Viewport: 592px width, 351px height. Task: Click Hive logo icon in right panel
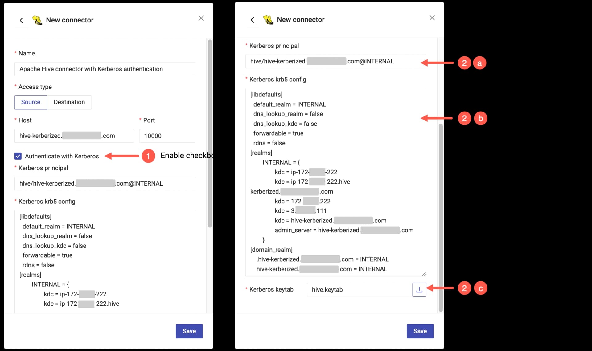(x=268, y=20)
